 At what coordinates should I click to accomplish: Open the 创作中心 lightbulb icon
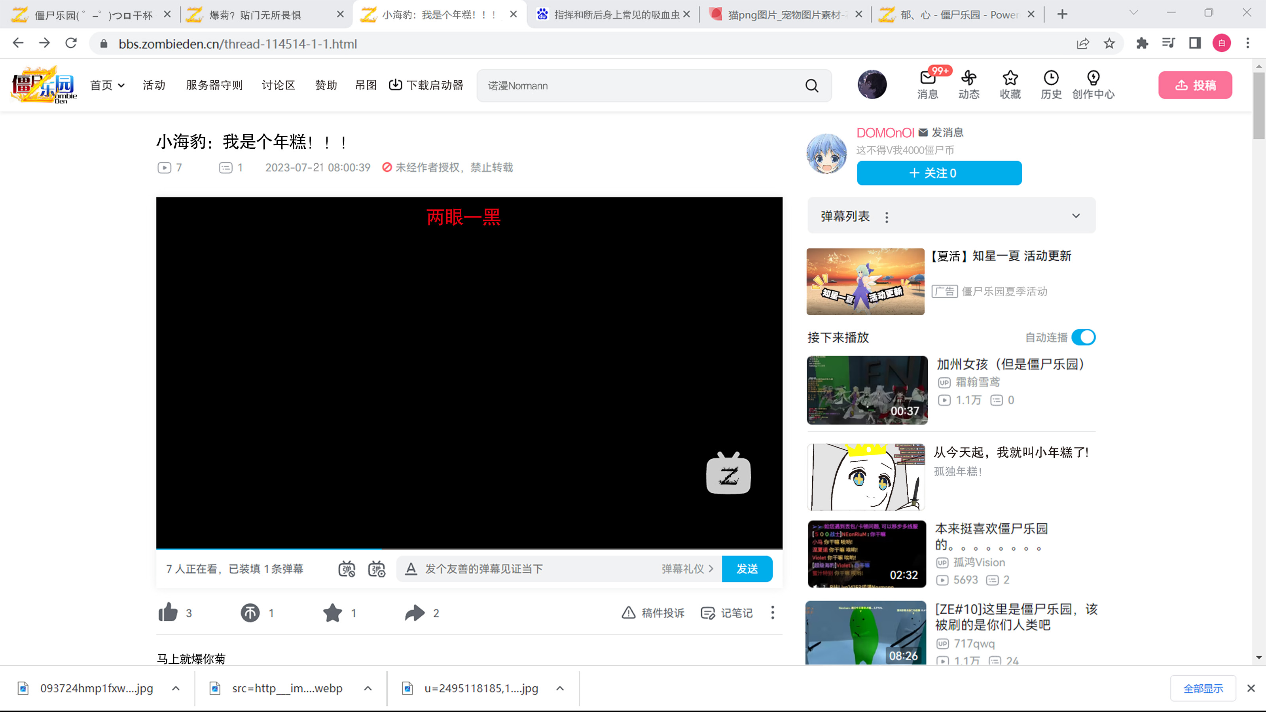[x=1093, y=78]
